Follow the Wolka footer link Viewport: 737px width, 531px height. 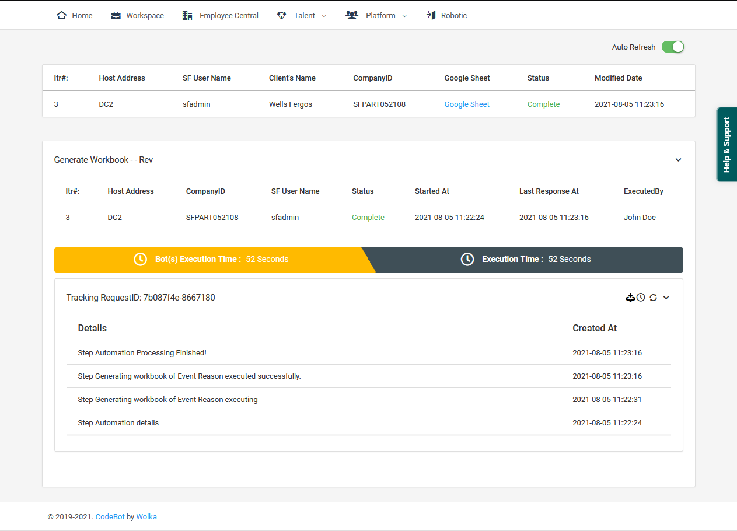(x=146, y=516)
